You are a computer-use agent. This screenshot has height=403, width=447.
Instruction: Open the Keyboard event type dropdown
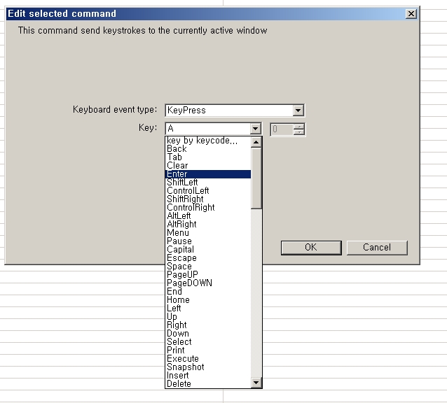[x=298, y=111]
